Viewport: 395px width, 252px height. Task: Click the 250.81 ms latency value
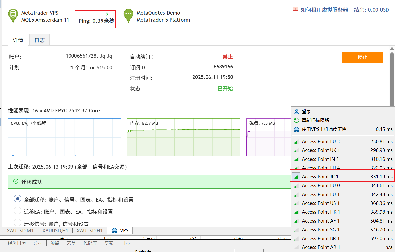pyautogui.click(x=381, y=142)
